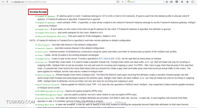Click the wiki.mikrotik.com address bar

(x=62, y=2)
